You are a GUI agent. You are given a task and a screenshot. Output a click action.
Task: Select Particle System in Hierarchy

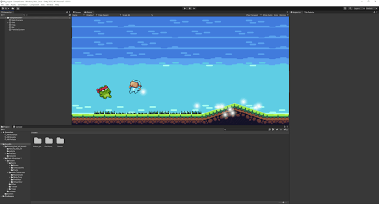pos(18,30)
